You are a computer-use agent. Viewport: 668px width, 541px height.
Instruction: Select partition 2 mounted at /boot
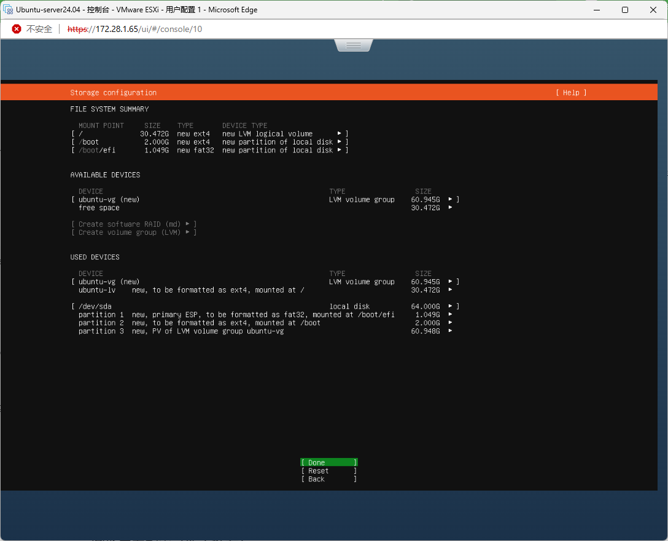point(200,323)
